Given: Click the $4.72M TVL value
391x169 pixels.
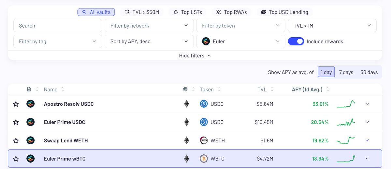Looking at the screenshot, I should 265,159.
